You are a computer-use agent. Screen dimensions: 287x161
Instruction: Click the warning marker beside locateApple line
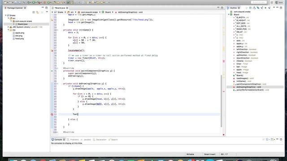[52, 51]
